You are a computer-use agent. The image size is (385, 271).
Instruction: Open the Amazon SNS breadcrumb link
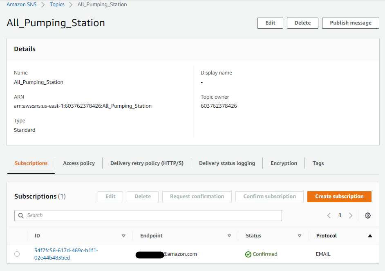click(x=21, y=5)
